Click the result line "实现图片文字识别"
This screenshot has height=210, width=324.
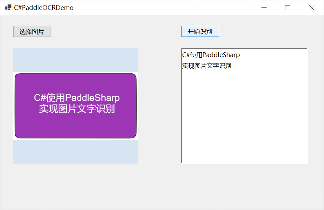coord(207,66)
